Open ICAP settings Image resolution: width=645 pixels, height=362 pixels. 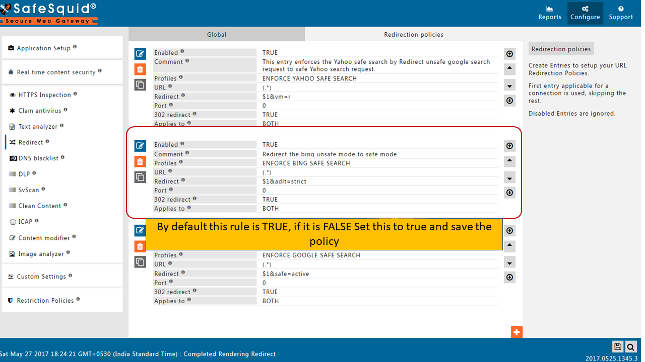24,222
